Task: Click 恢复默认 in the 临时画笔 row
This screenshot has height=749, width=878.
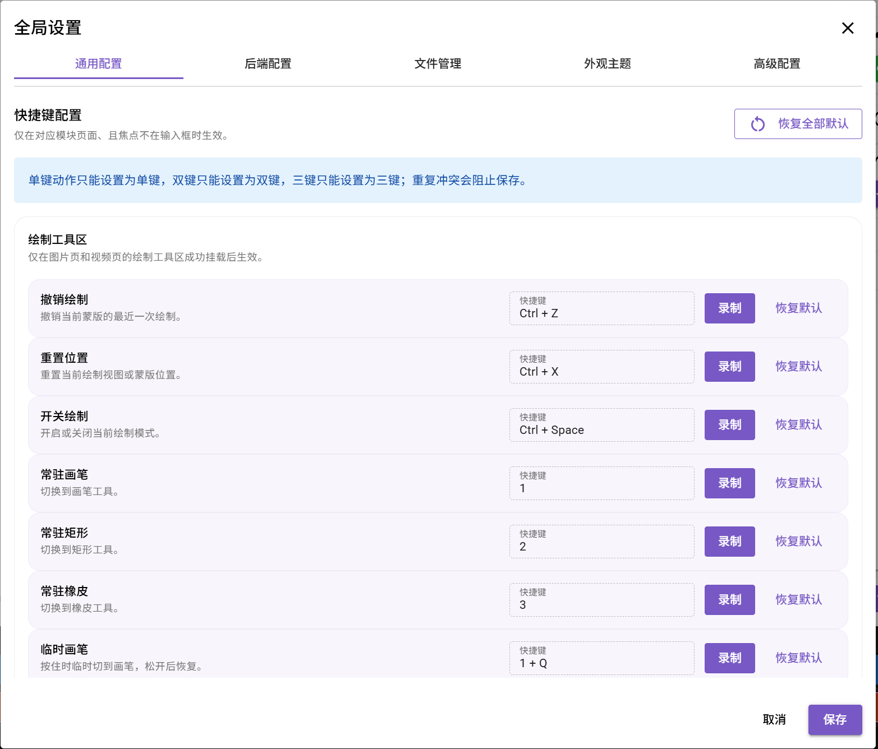Action: tap(799, 658)
